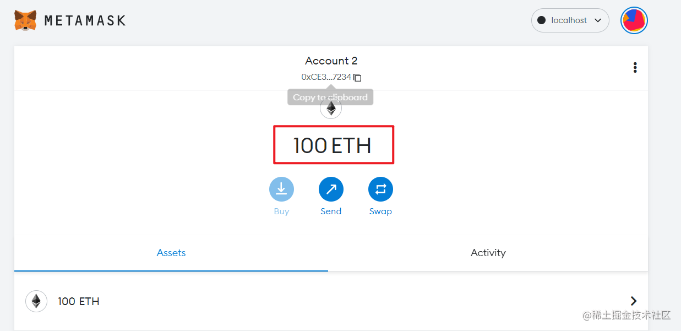Click the black network status dot
The width and height of the screenshot is (681, 331).
pyautogui.click(x=541, y=20)
